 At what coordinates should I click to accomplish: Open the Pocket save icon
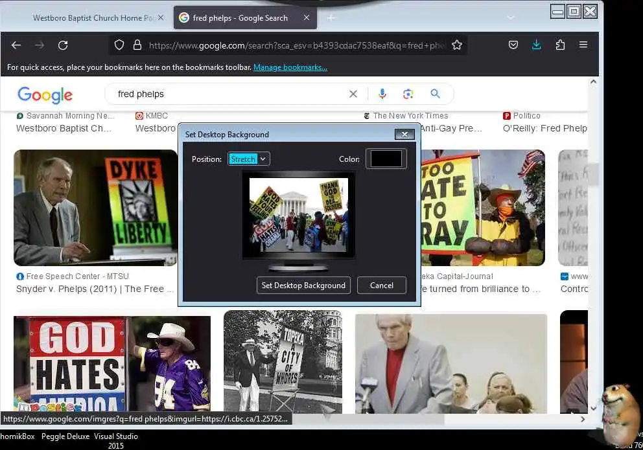513,45
